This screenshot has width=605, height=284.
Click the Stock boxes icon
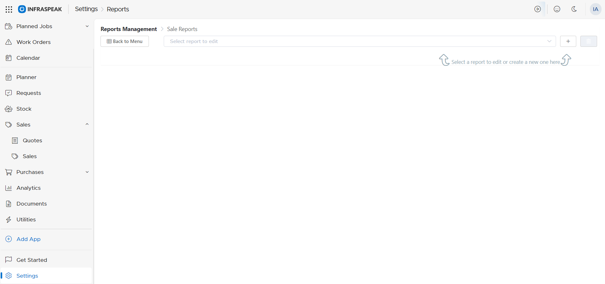pos(9,109)
